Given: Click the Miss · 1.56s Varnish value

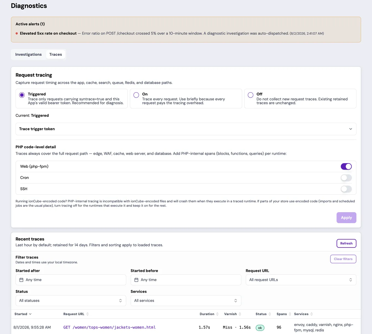Looking at the screenshot, I should pyautogui.click(x=237, y=327).
